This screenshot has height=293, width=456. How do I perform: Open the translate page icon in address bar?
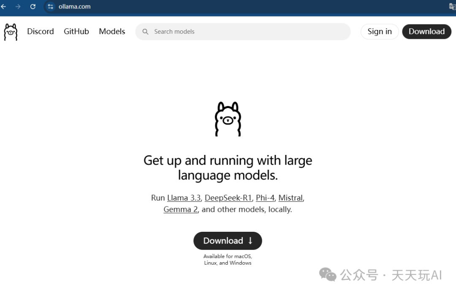pos(452,7)
